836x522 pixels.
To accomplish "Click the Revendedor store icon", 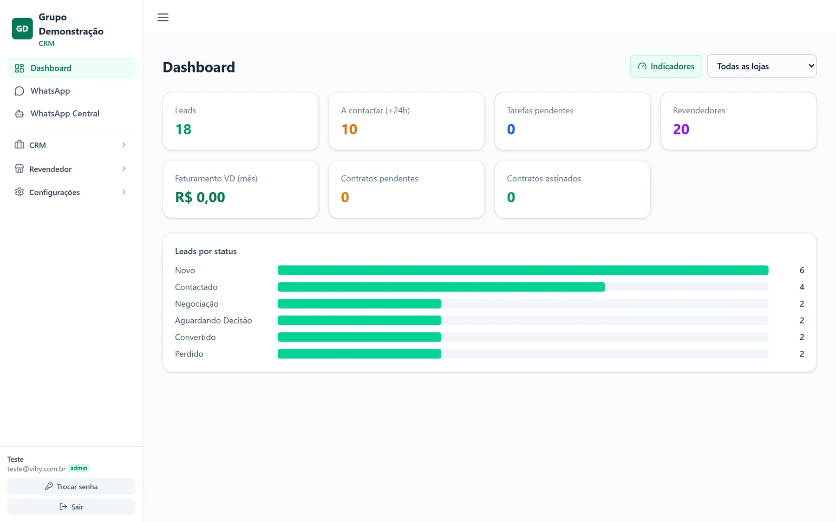I will [20, 168].
